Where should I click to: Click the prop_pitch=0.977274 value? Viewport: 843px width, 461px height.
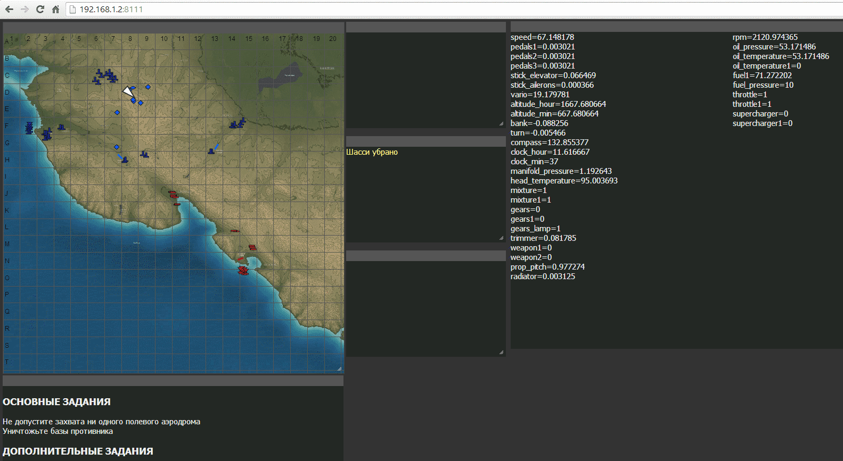[547, 267]
